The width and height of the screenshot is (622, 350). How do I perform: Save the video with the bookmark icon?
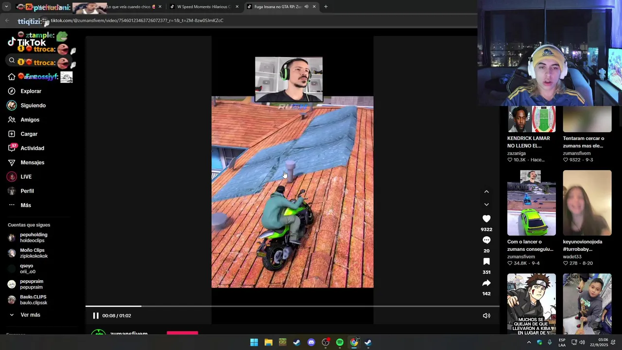486,262
